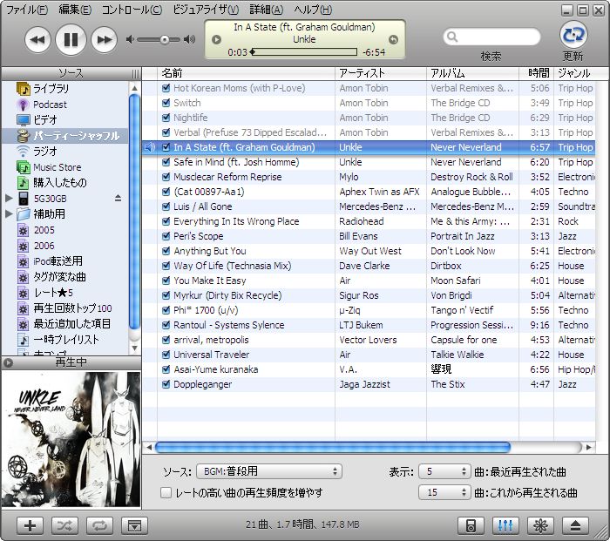610x541 pixels.
Task: Uncheck Universal Traveler checkbox
Action: 166,355
